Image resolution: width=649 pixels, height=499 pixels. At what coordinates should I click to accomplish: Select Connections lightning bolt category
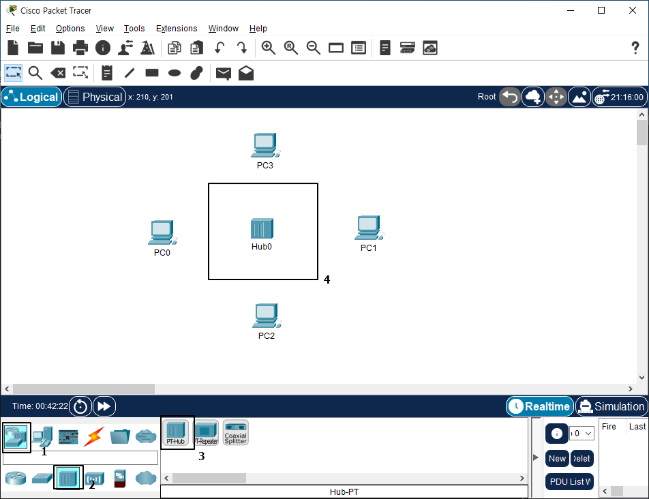[93, 436]
